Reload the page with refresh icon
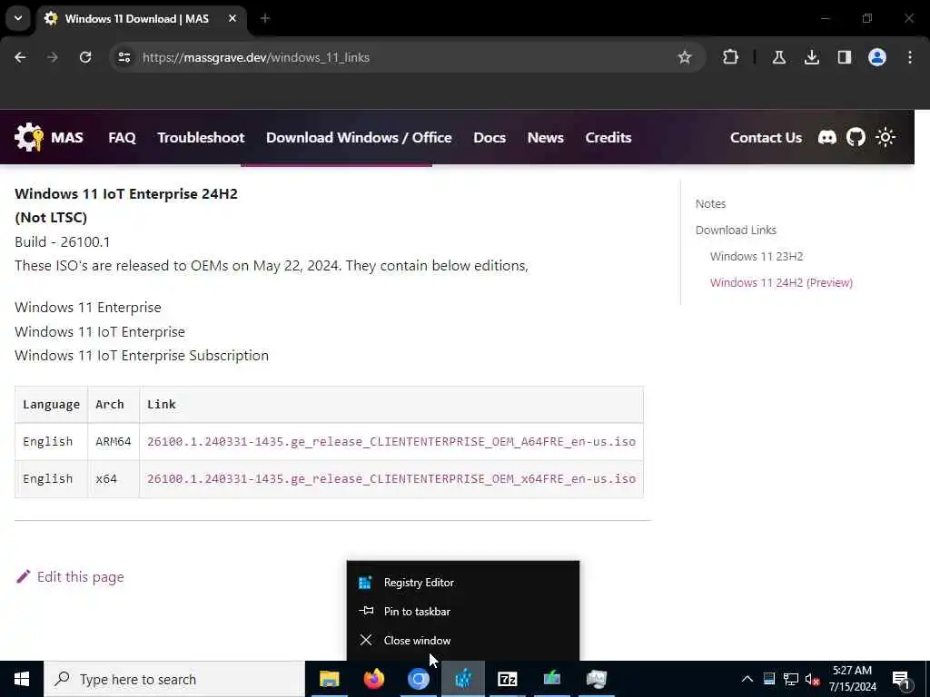Viewport: 930px width, 697px height. click(85, 57)
